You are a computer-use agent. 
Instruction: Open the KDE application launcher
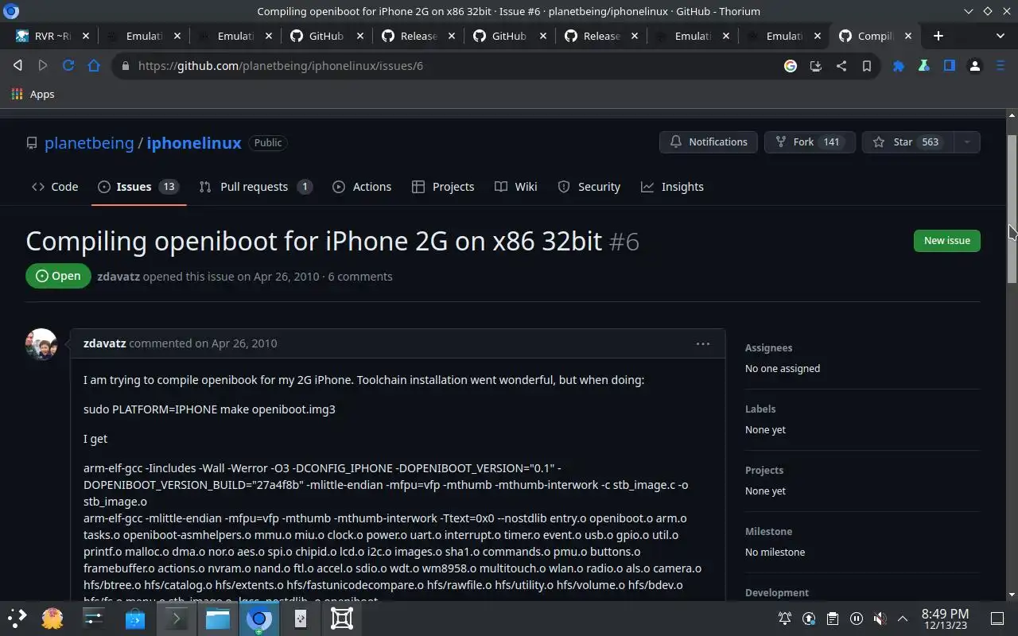[17, 619]
